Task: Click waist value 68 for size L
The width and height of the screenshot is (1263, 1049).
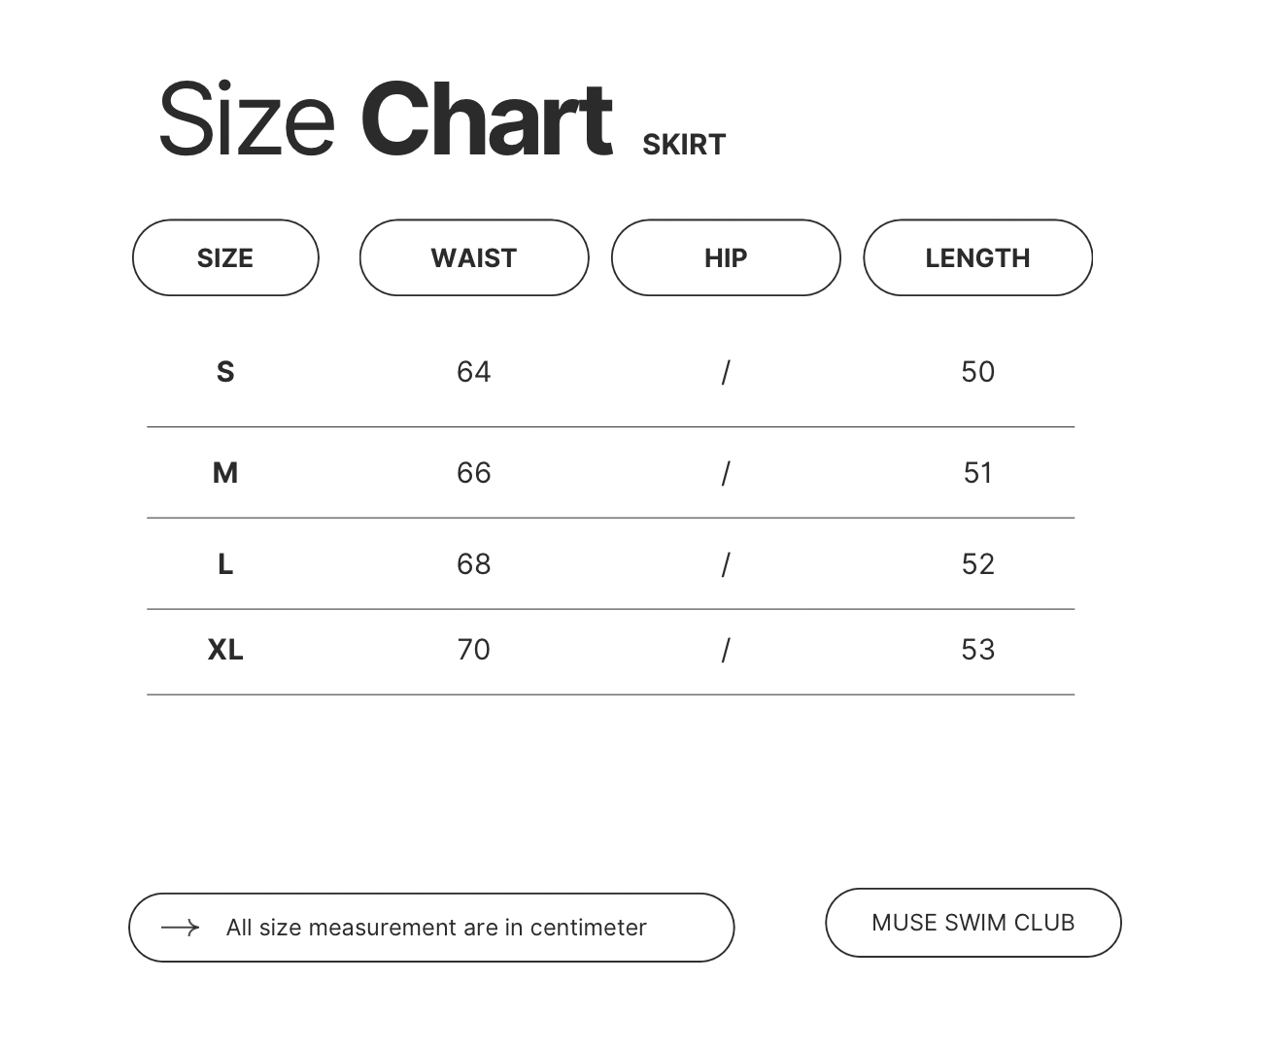Action: point(474,564)
